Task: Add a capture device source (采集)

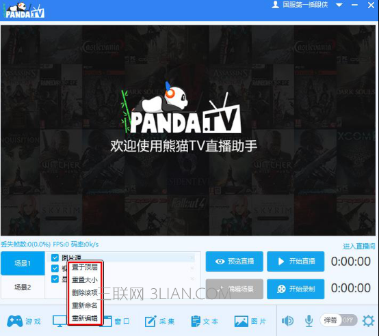Action: click(x=159, y=321)
